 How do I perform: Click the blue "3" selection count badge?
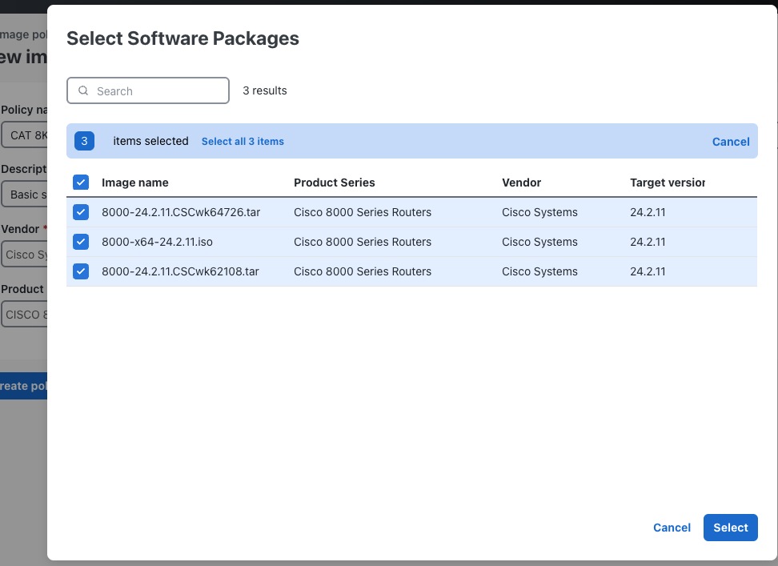tap(83, 141)
